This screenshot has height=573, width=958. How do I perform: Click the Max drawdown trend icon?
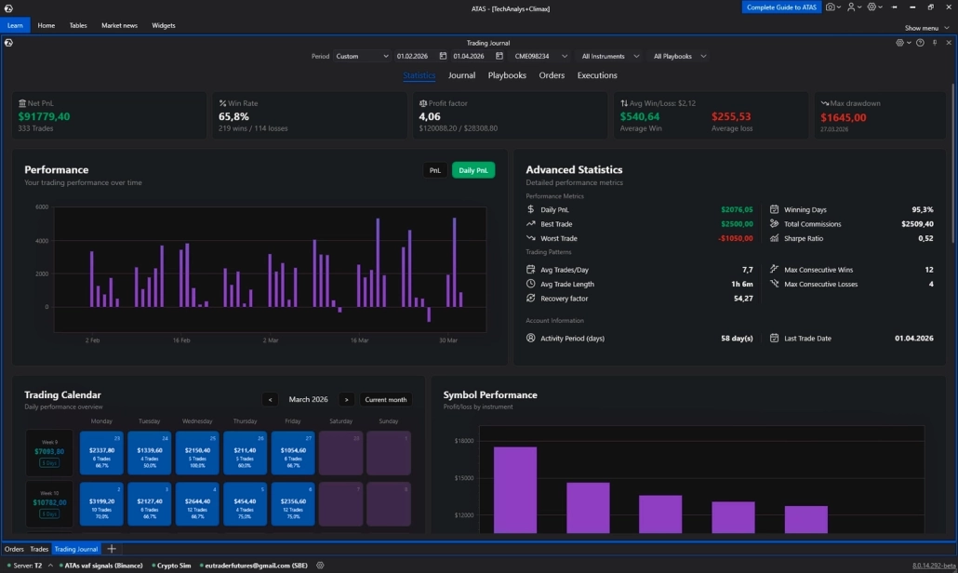click(825, 103)
